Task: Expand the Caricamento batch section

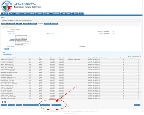Action: [7, 55]
